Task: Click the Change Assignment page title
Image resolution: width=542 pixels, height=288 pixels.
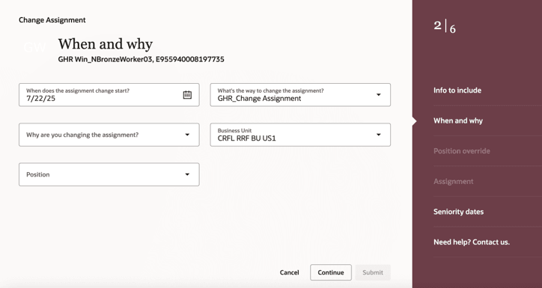Action: coord(52,20)
